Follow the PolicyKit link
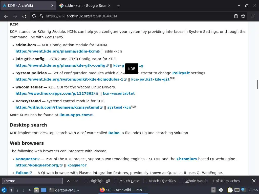This screenshot has height=194, width=259. 181,73
